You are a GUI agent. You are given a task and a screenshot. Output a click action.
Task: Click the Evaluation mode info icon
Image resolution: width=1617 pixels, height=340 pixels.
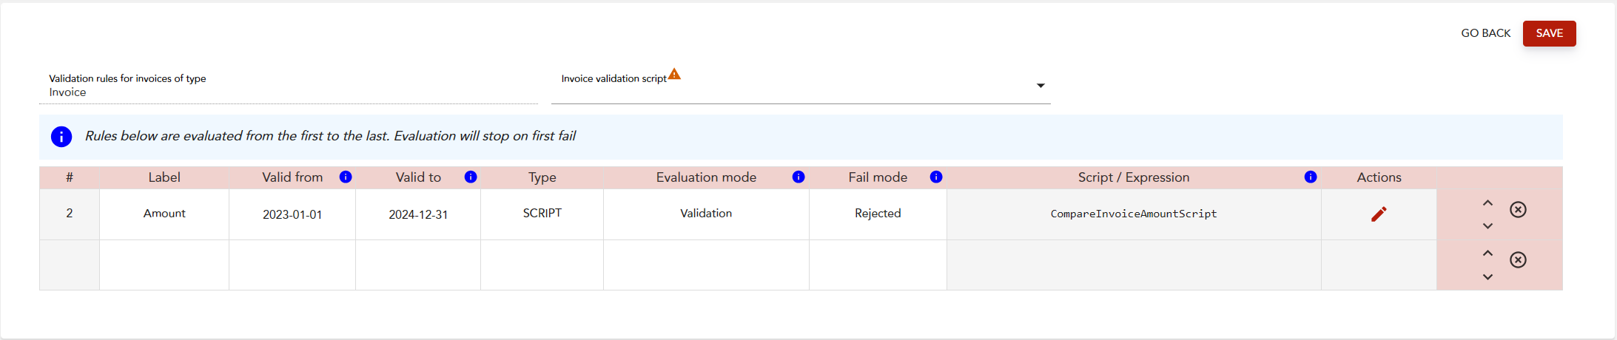point(799,177)
